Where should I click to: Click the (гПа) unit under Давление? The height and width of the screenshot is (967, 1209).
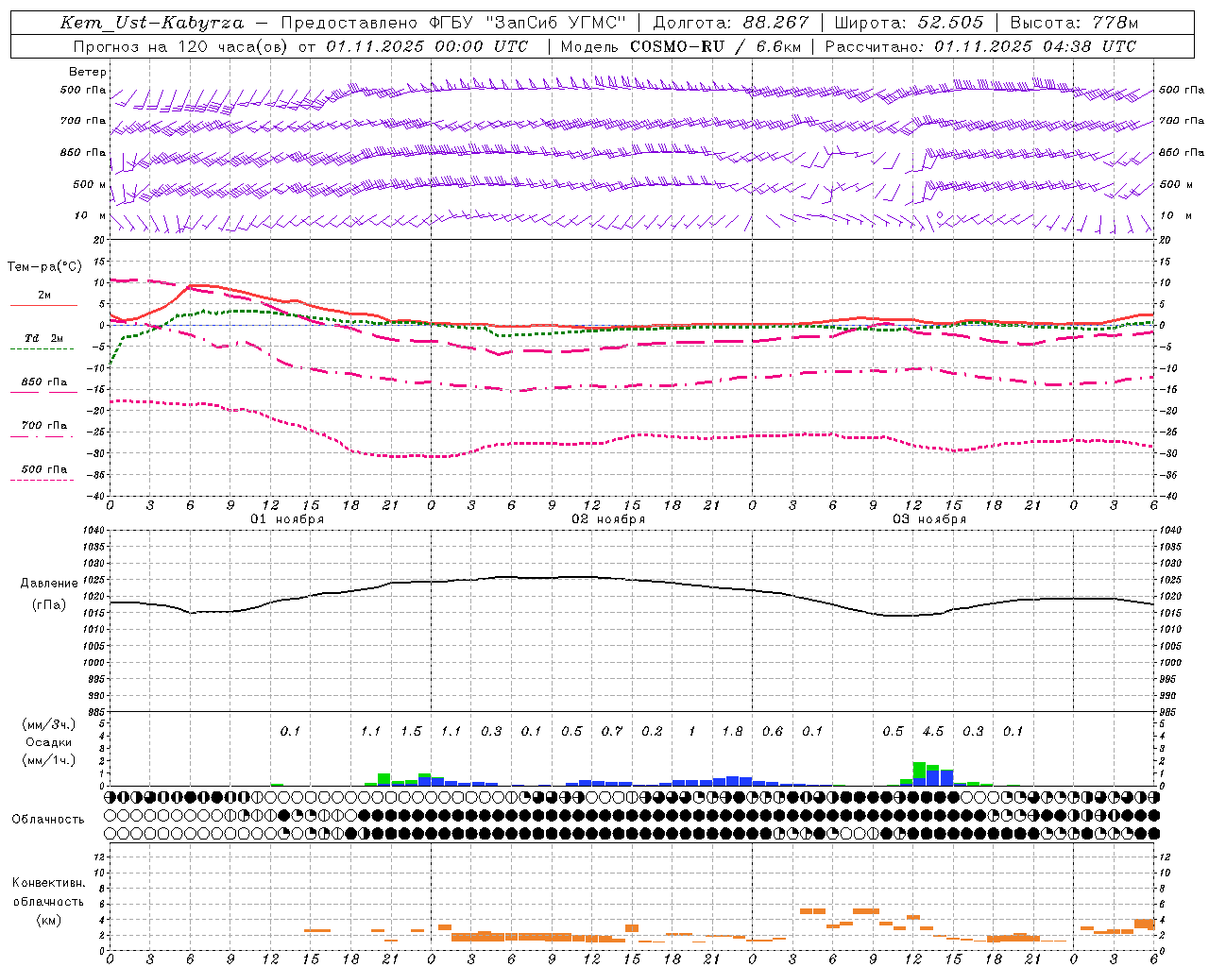(49, 605)
